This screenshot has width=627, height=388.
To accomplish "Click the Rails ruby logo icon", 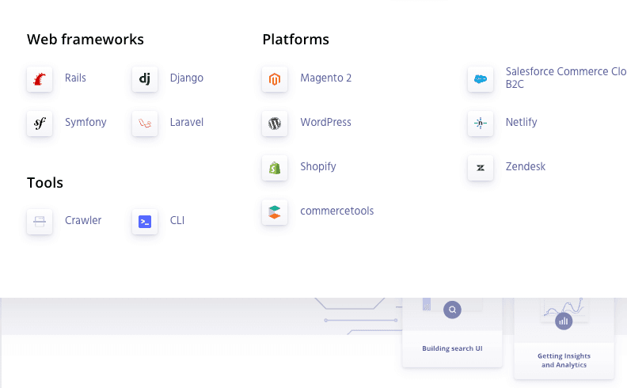I will (40, 79).
